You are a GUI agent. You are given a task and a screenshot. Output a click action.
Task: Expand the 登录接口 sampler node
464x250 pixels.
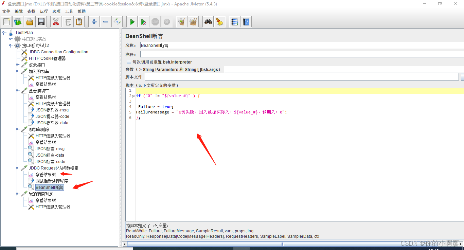click(17, 65)
